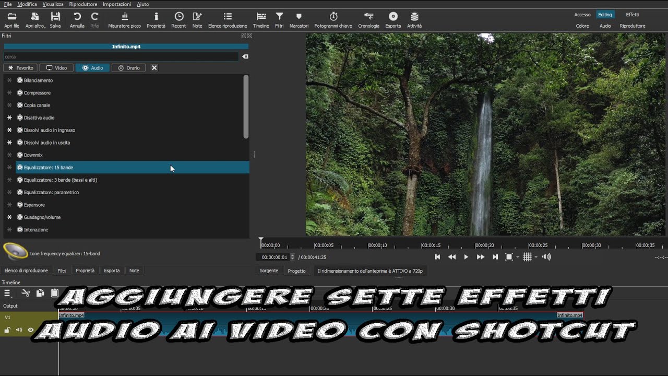This screenshot has width=668, height=376.
Task: Click the filter list vertical scrollbar
Action: tap(246, 107)
